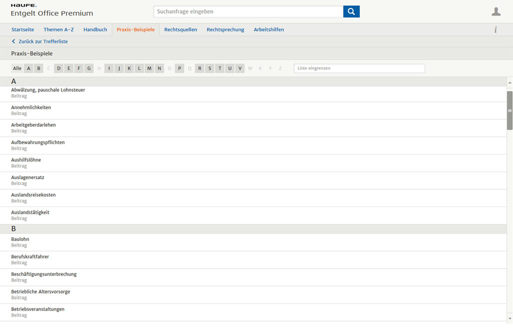Open the Auslandstätigkeit entry
Viewport: 513px width, 335px height.
point(253,215)
